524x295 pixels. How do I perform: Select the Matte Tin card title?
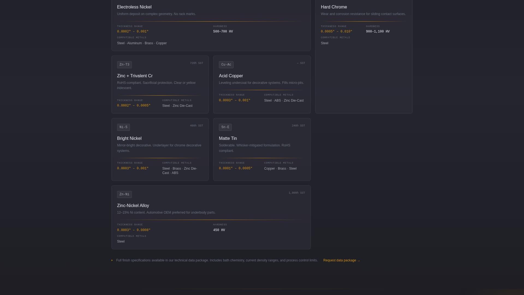coord(228,138)
